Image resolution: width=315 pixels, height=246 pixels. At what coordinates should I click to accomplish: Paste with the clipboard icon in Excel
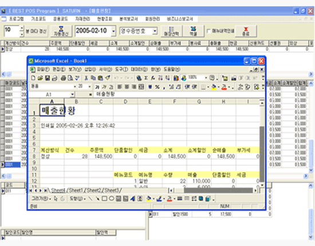(x=100, y=78)
